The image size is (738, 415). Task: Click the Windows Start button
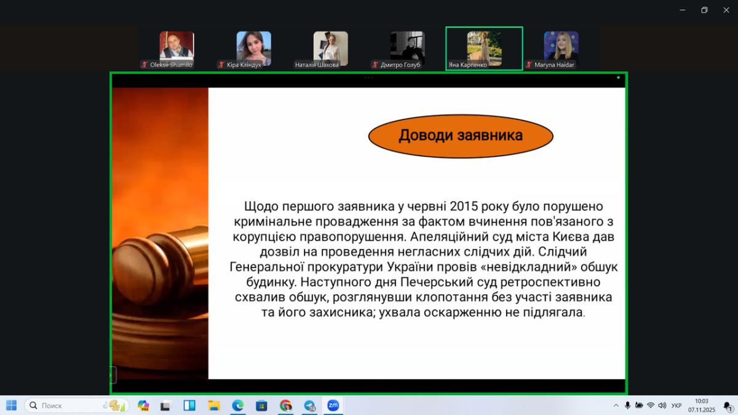[11, 406]
